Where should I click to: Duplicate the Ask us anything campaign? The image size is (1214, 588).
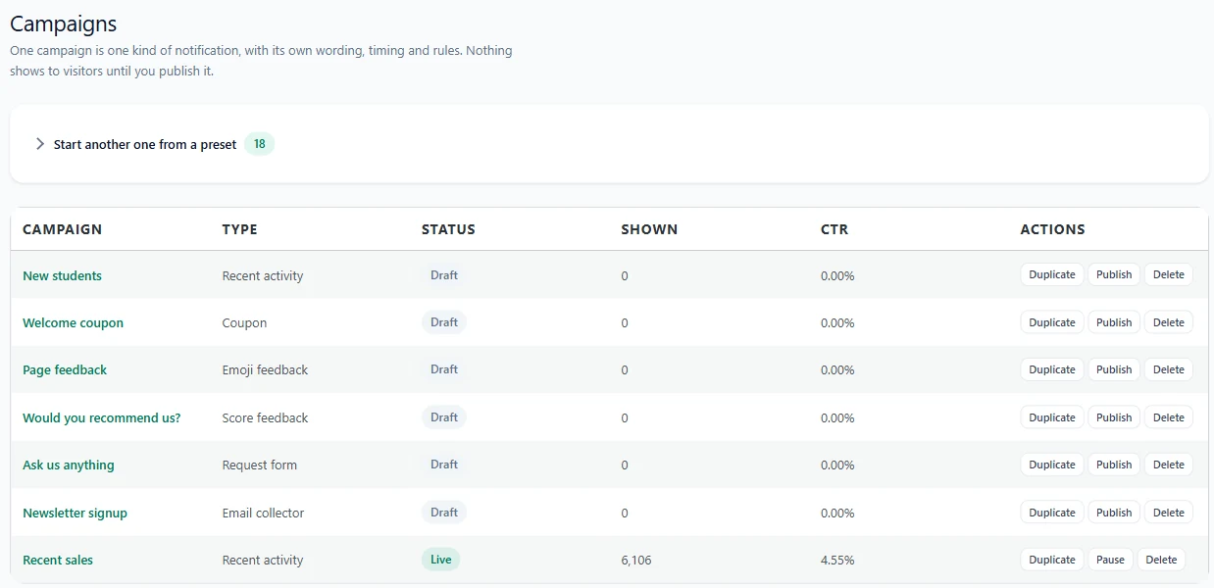tap(1052, 465)
